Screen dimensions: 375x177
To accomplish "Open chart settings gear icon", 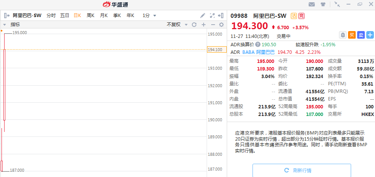I will coord(221,25).
